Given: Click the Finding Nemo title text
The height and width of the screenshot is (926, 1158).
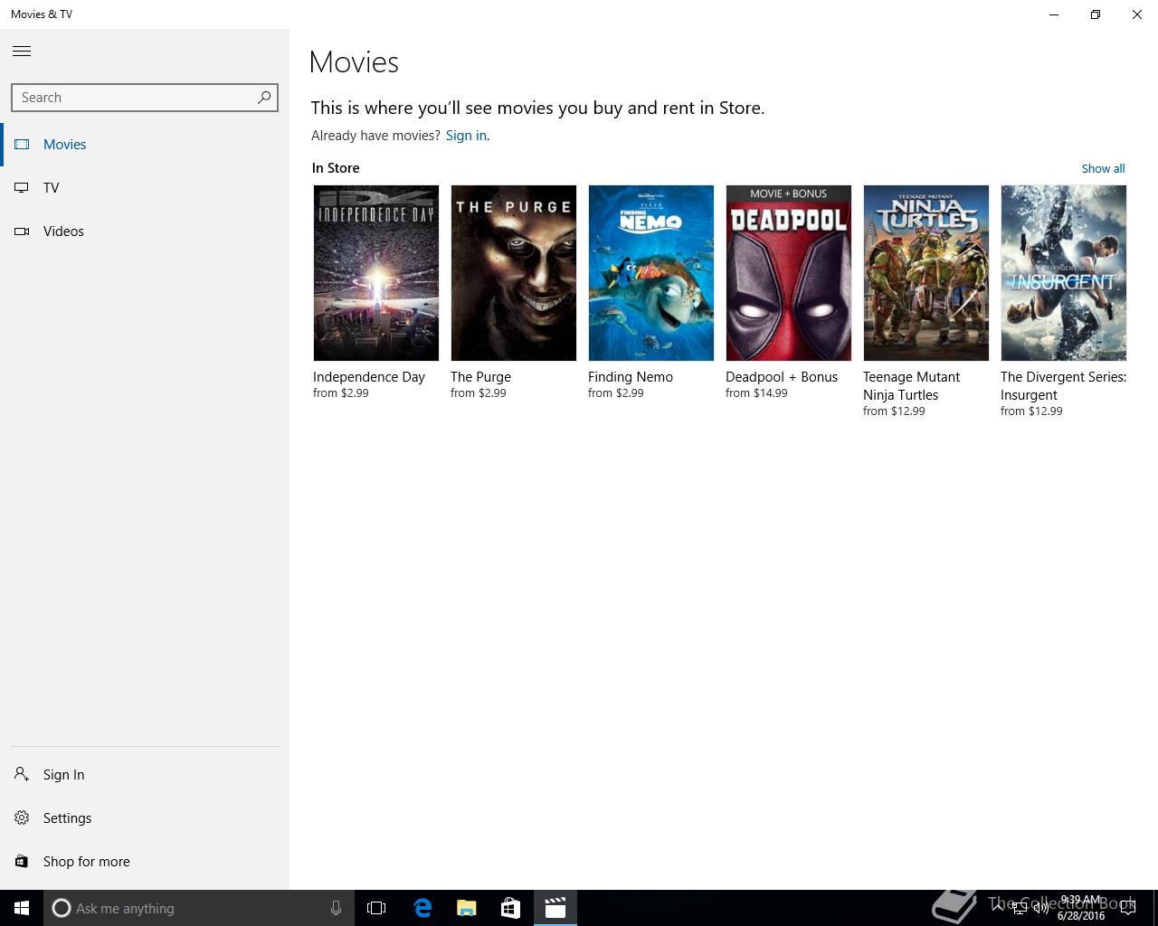Looking at the screenshot, I should point(631,377).
